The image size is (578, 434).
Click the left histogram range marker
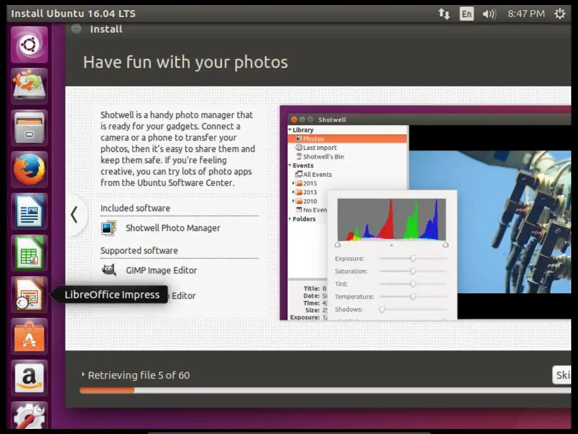click(338, 244)
